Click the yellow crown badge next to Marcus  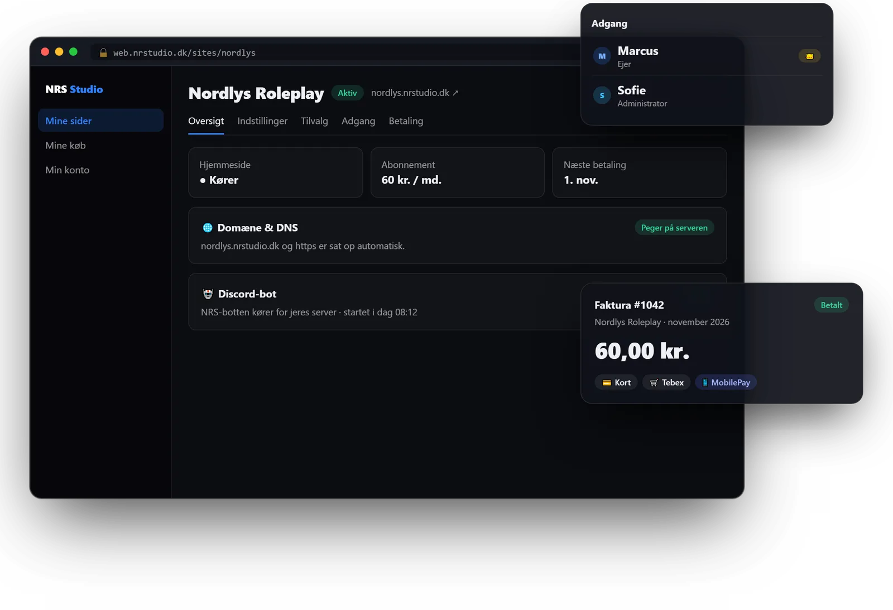pos(809,56)
